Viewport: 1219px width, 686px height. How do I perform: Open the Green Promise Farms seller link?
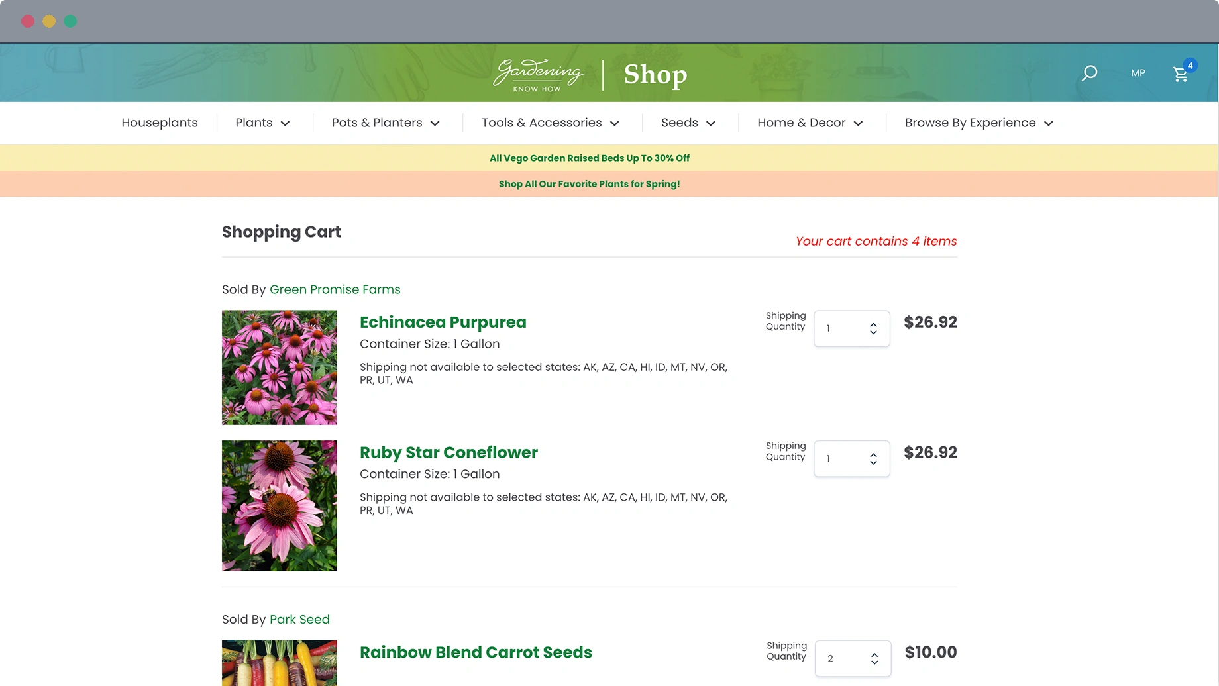(x=335, y=289)
